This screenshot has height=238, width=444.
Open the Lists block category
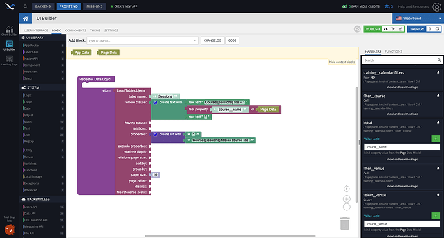pyautogui.click(x=43, y=135)
